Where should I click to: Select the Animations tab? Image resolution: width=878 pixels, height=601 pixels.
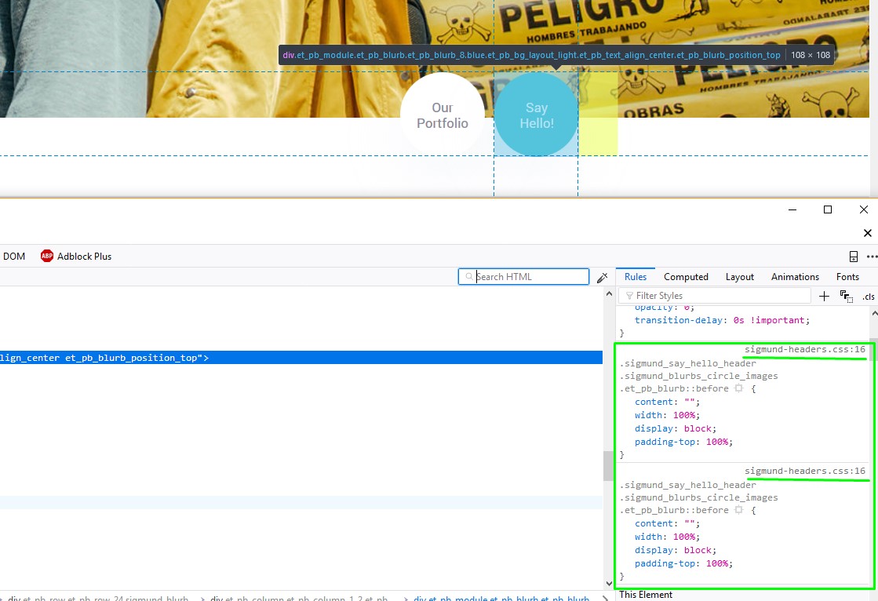coord(794,277)
